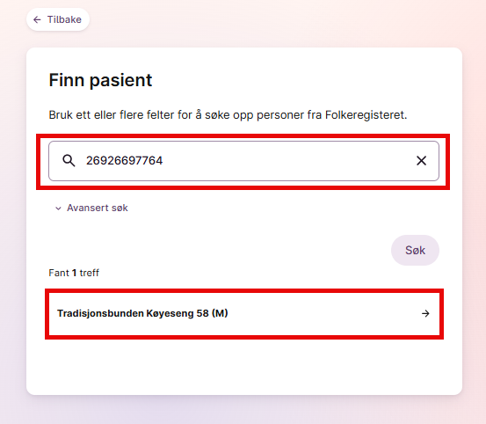Screen dimensions: 486x424
Task: Click the Fant 1 treff result count
Action: click(74, 273)
